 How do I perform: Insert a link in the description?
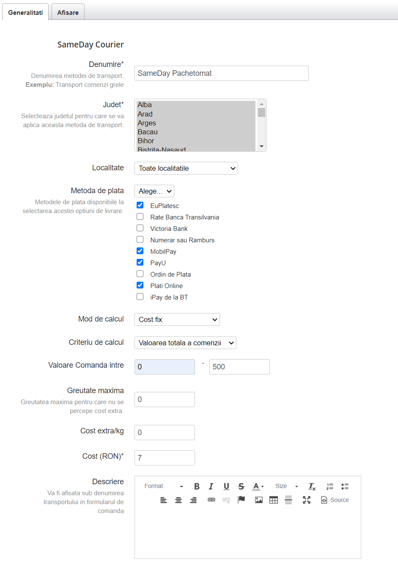click(211, 500)
